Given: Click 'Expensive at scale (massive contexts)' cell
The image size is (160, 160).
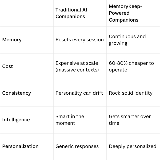Looking at the screenshot, I should 77,66.
